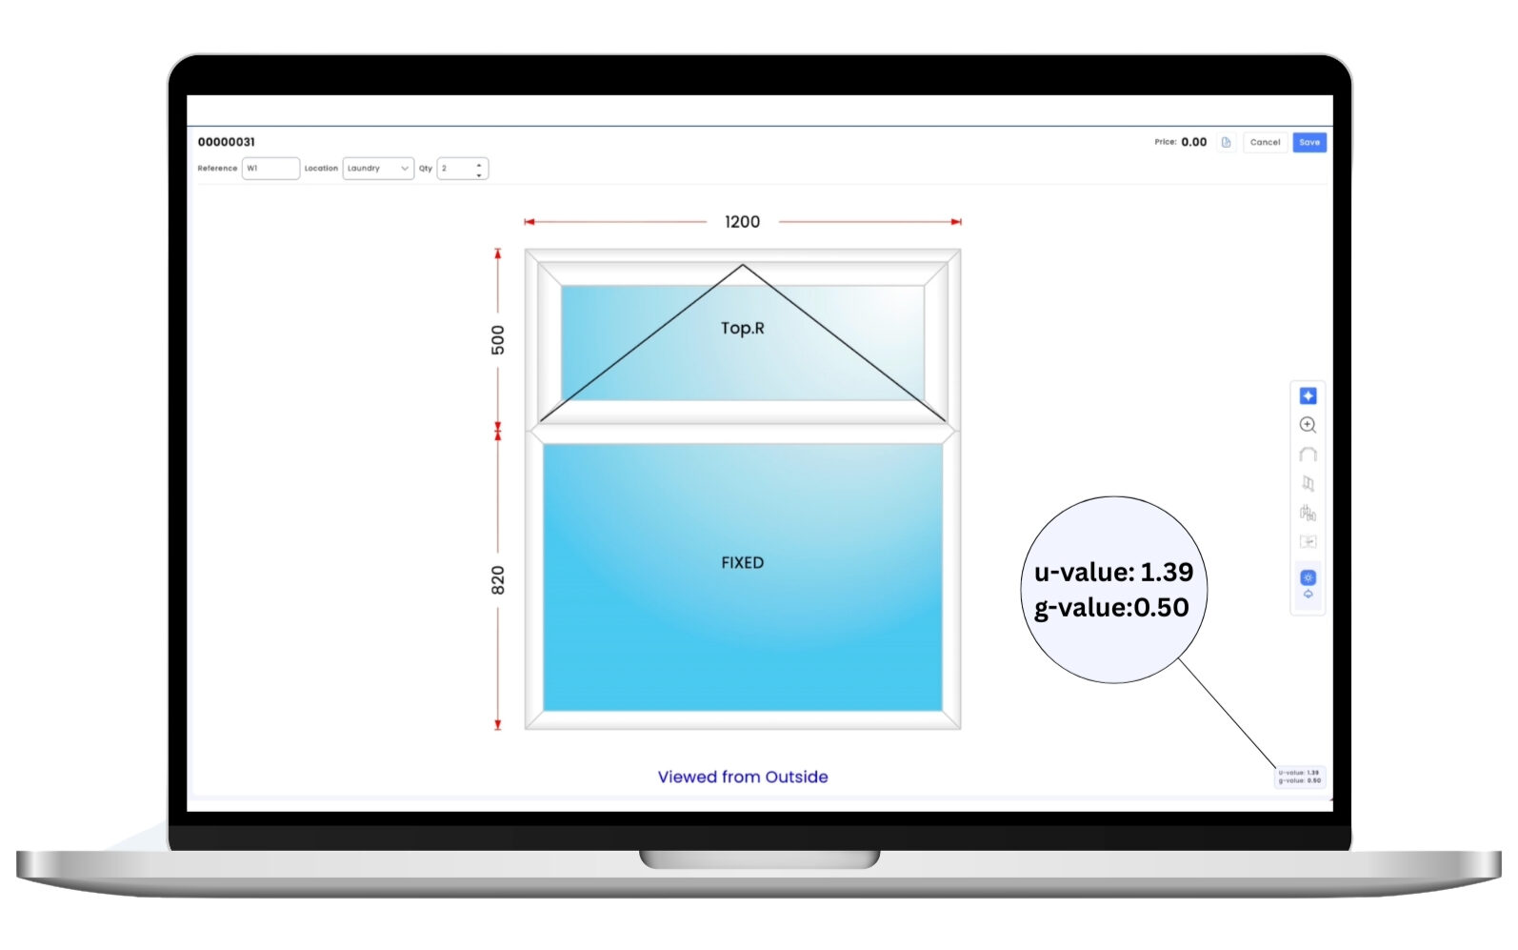Click the Price 0.00 value
The width and height of the screenshot is (1518, 950).
tap(1194, 142)
